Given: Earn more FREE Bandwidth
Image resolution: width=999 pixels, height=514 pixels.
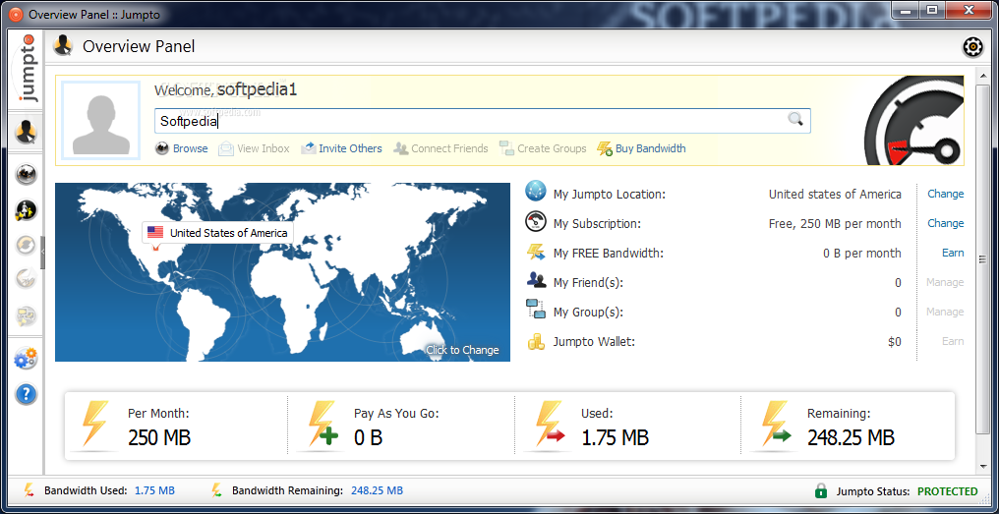Looking at the screenshot, I should [x=953, y=253].
